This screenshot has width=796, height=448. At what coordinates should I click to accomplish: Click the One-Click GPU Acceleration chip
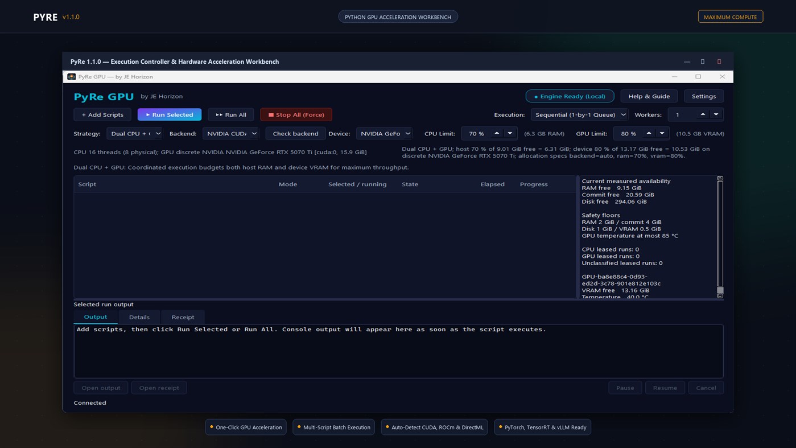[x=246, y=427]
